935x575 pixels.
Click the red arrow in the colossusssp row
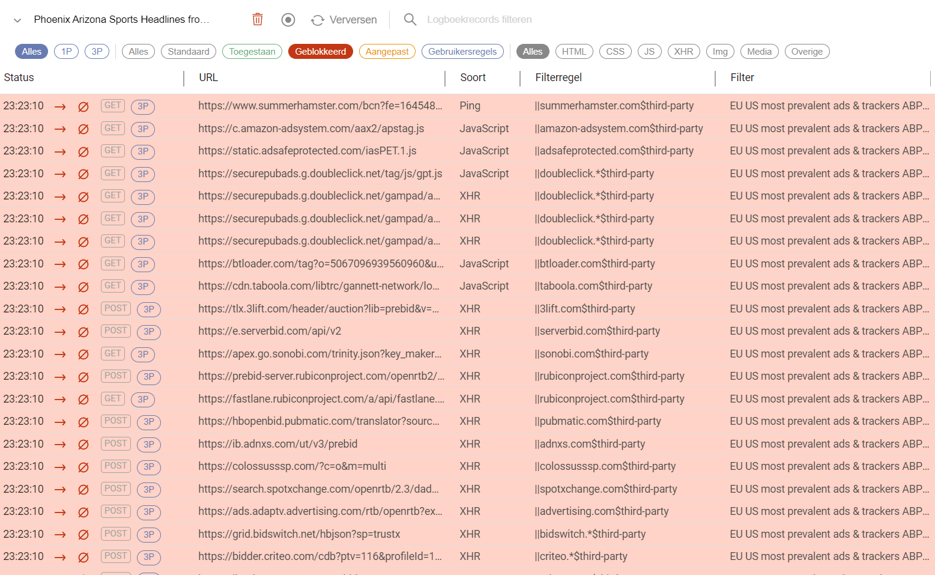[x=60, y=467]
